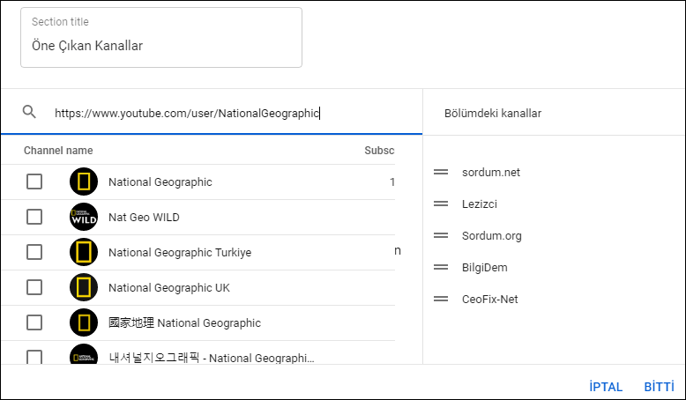The width and height of the screenshot is (686, 400).
Task: Click the Channel name column header
Action: point(58,151)
